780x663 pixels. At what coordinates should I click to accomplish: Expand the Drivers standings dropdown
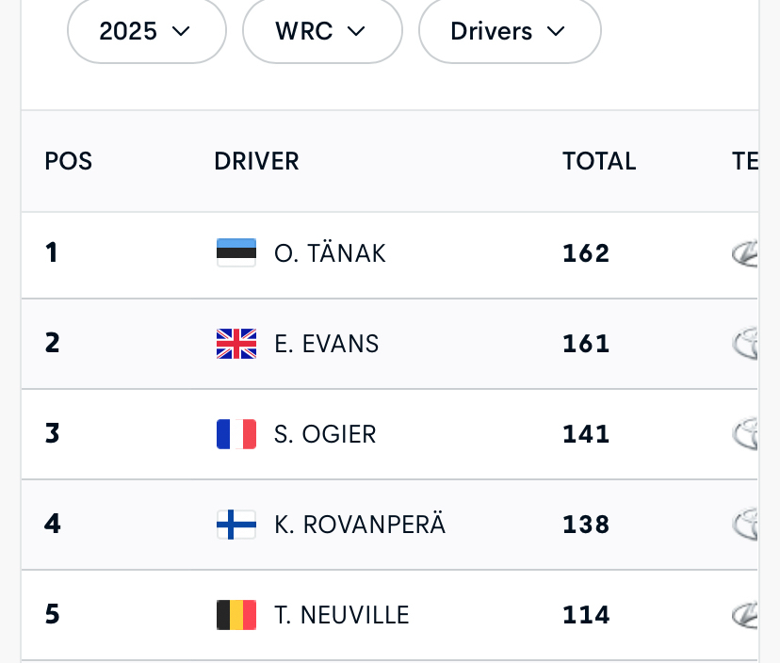509,31
